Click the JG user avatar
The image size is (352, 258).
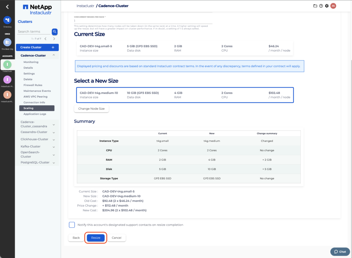pos(333,6)
